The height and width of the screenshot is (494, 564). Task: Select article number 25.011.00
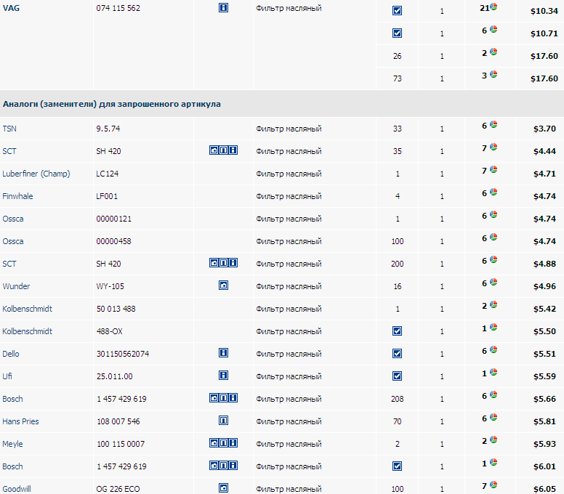114,376
